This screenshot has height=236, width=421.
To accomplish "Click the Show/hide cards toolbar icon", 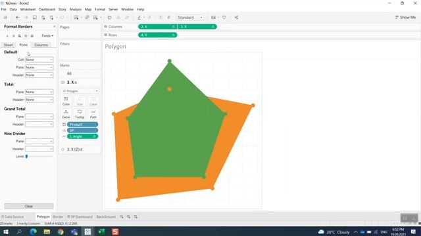I will pyautogui.click(x=213, y=18).
